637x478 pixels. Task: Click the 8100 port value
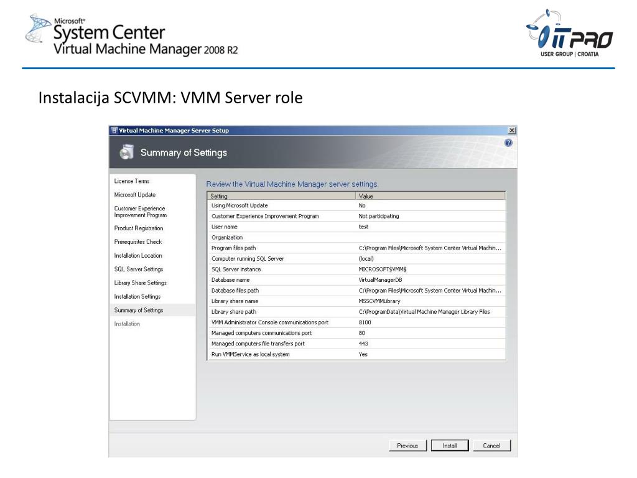(x=365, y=322)
